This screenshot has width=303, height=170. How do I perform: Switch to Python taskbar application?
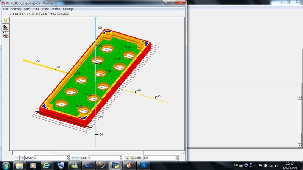click(x=116, y=165)
